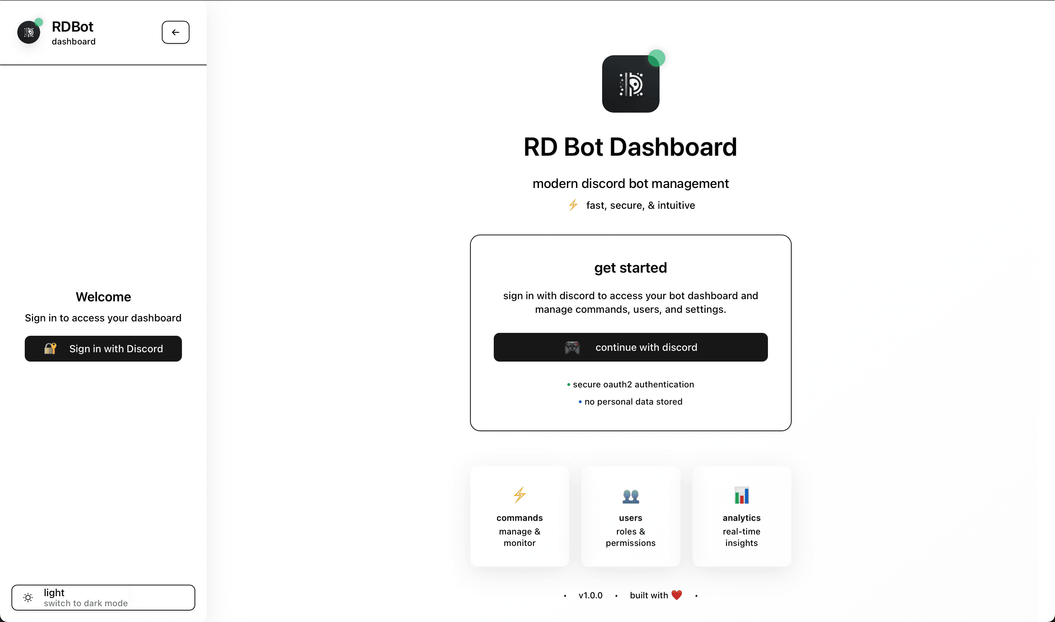
Task: Click the analytics bar chart icon
Action: pyautogui.click(x=741, y=495)
